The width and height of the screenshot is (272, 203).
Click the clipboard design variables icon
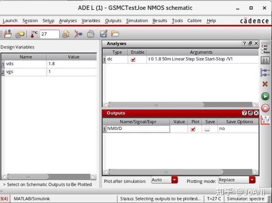[91, 34]
